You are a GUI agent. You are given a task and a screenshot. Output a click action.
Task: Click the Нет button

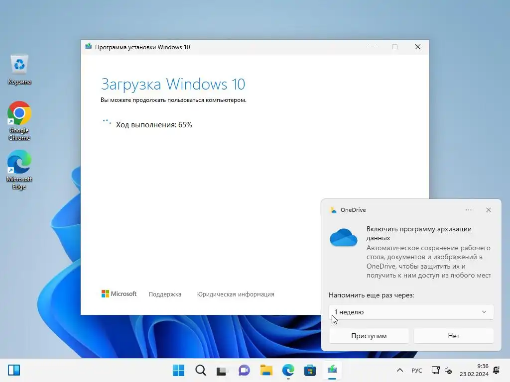point(454,336)
